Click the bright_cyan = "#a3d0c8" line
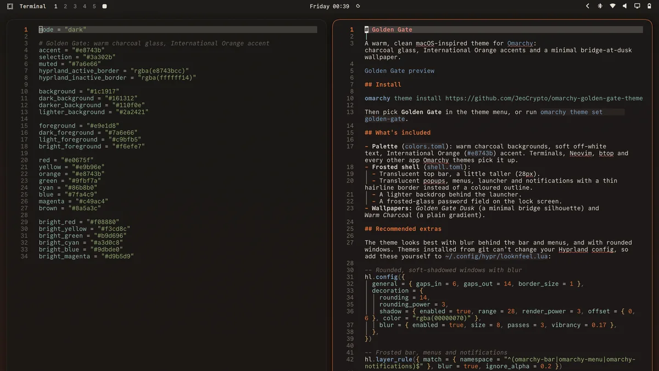Screen dimensions: 659x371 [x=81, y=242]
